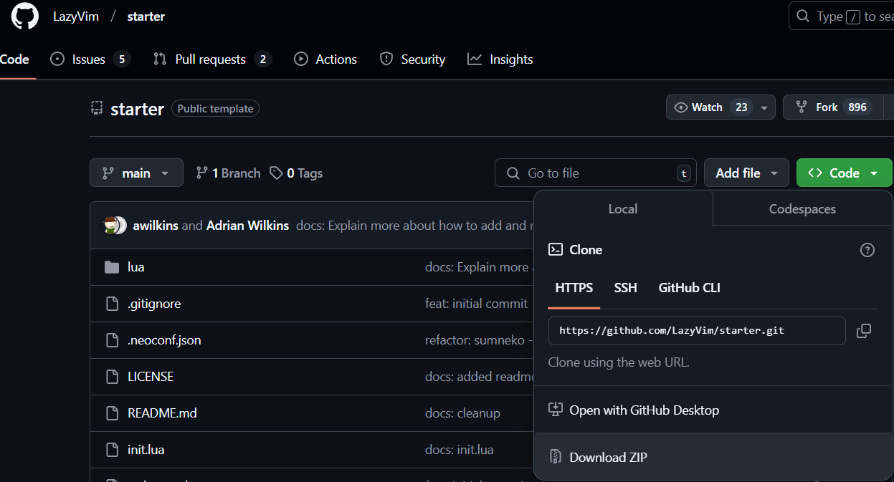Open the Pull requests tab

point(212,59)
